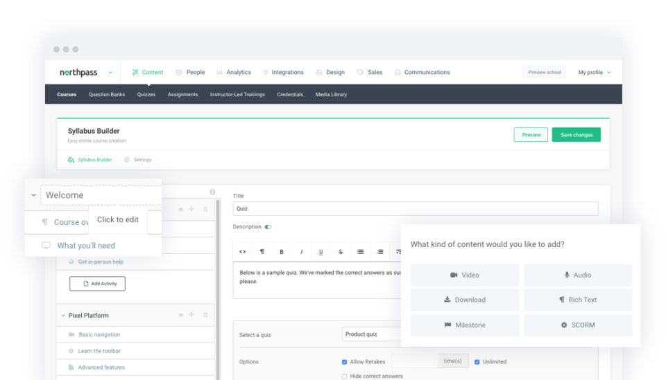Open the Design tab

click(330, 73)
